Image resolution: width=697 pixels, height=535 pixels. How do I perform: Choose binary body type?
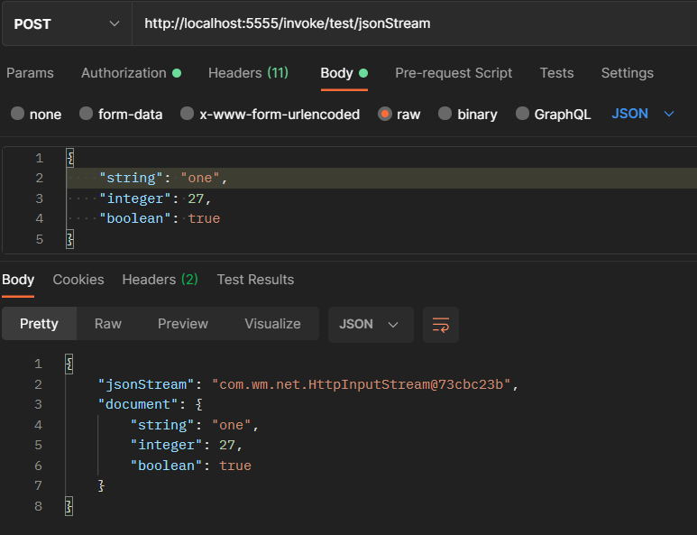click(x=468, y=114)
